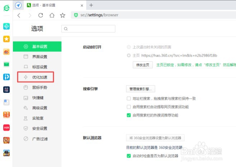This screenshot has height=167, width=236.
Task: Bookmark the page with the star icon
Action: click(63, 15)
